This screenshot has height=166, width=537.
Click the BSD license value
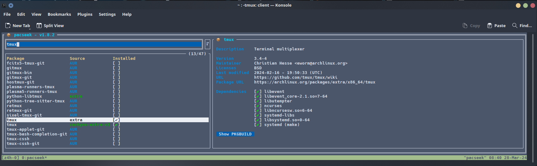tap(258, 68)
